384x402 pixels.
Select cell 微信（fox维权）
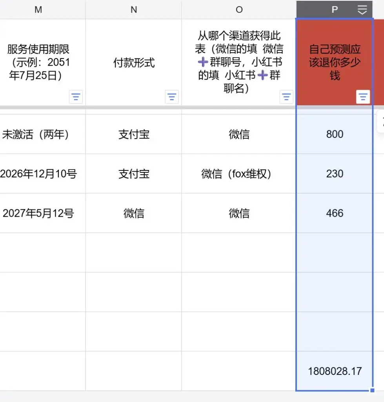click(239, 174)
